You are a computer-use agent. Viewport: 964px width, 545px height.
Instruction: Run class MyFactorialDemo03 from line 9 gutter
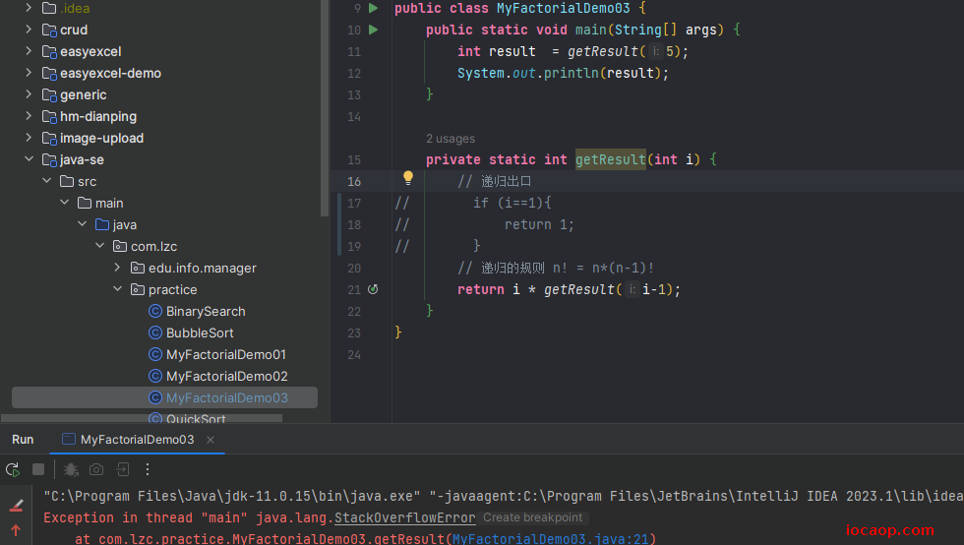tap(373, 8)
